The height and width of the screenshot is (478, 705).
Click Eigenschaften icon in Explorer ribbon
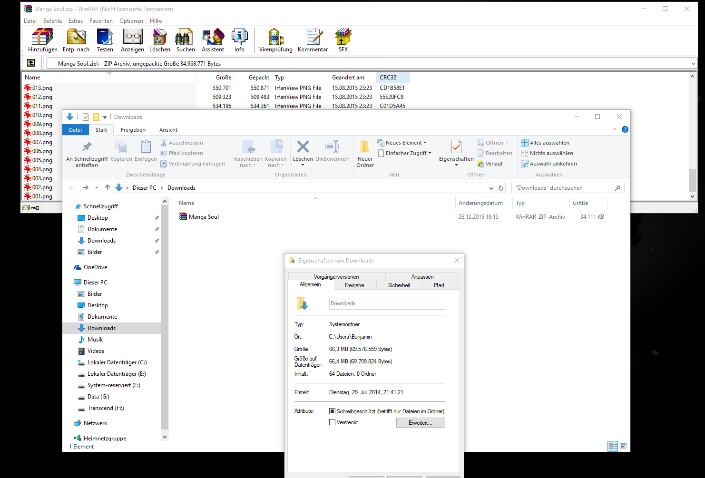(456, 147)
